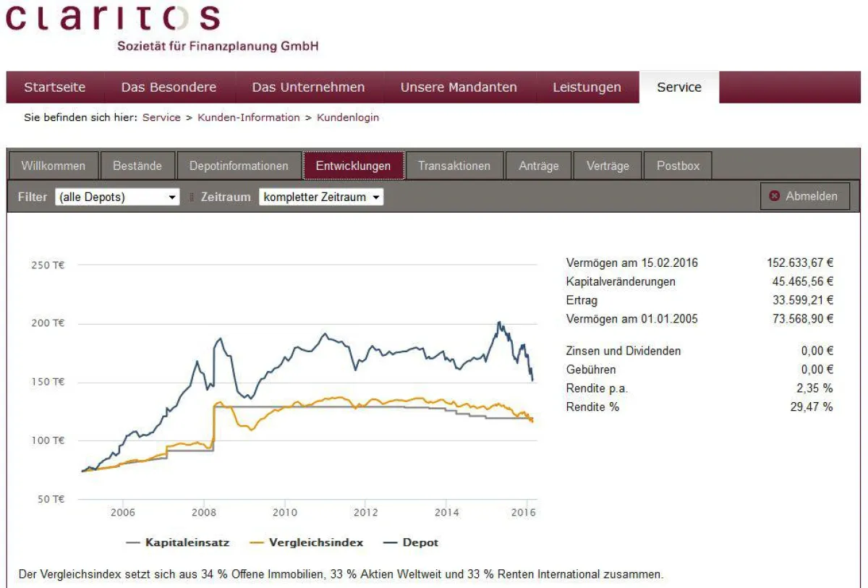Open the Filter depot dropdown

[x=117, y=197]
